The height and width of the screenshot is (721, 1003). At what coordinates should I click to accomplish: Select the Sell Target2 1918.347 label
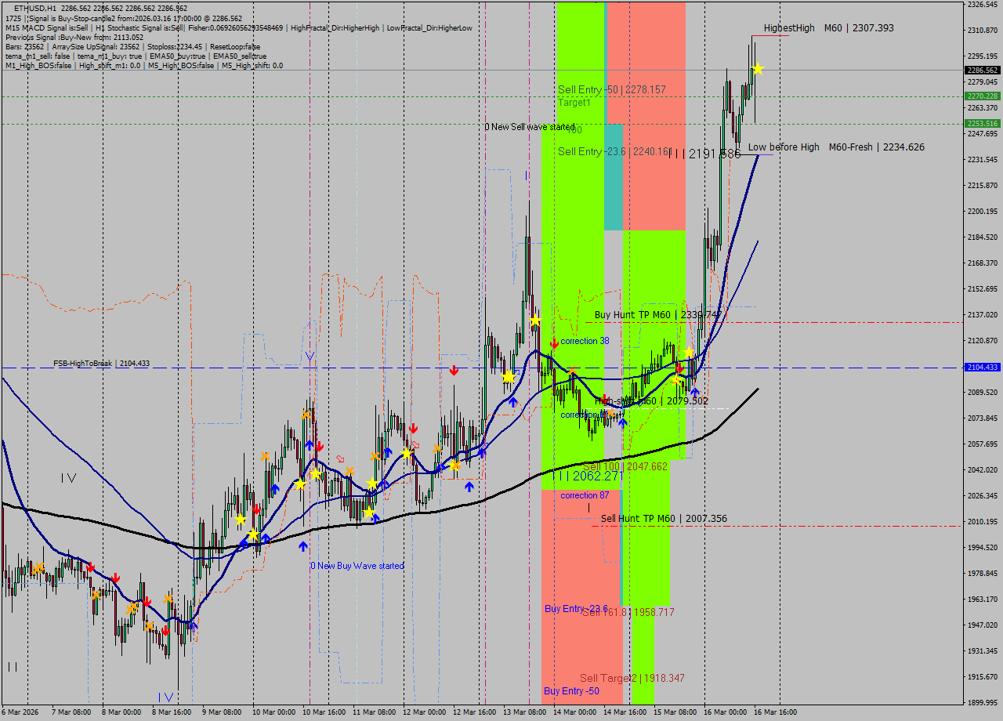pos(632,678)
